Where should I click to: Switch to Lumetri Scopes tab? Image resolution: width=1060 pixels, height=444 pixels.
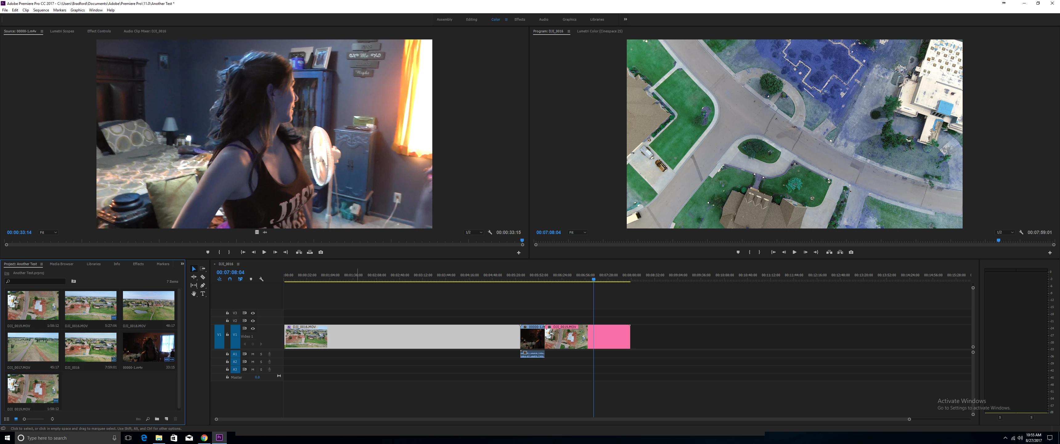[x=62, y=31]
